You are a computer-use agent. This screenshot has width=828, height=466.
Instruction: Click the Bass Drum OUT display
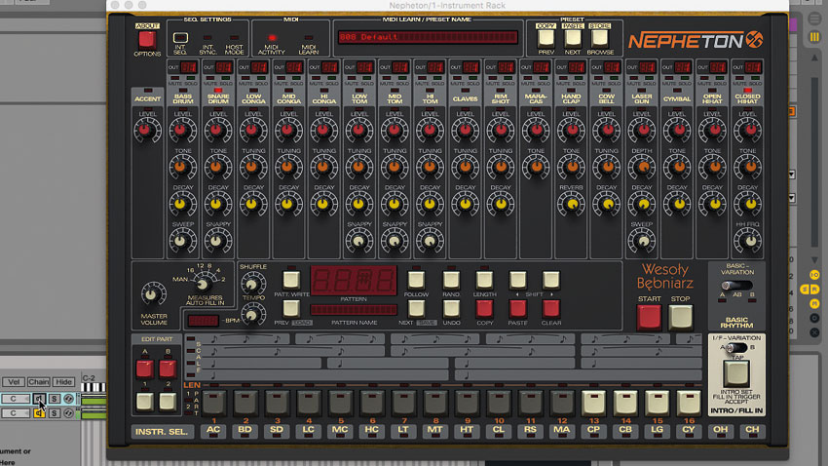coord(189,67)
